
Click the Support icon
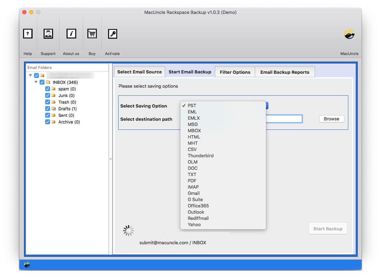[48, 34]
